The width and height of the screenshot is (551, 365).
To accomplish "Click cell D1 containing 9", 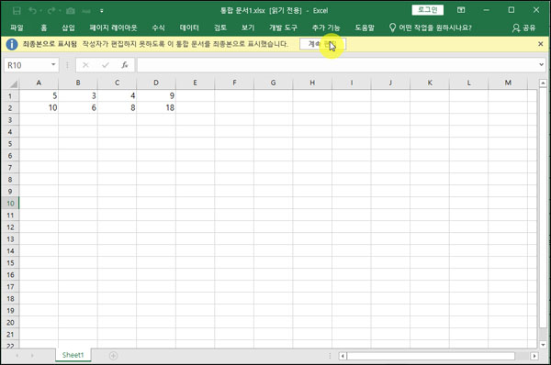I will (156, 95).
